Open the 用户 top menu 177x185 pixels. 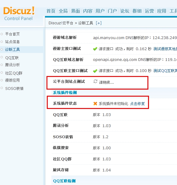click(100, 11)
